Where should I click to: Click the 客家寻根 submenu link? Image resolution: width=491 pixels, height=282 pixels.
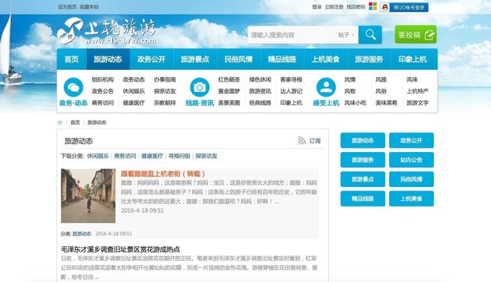point(291,80)
